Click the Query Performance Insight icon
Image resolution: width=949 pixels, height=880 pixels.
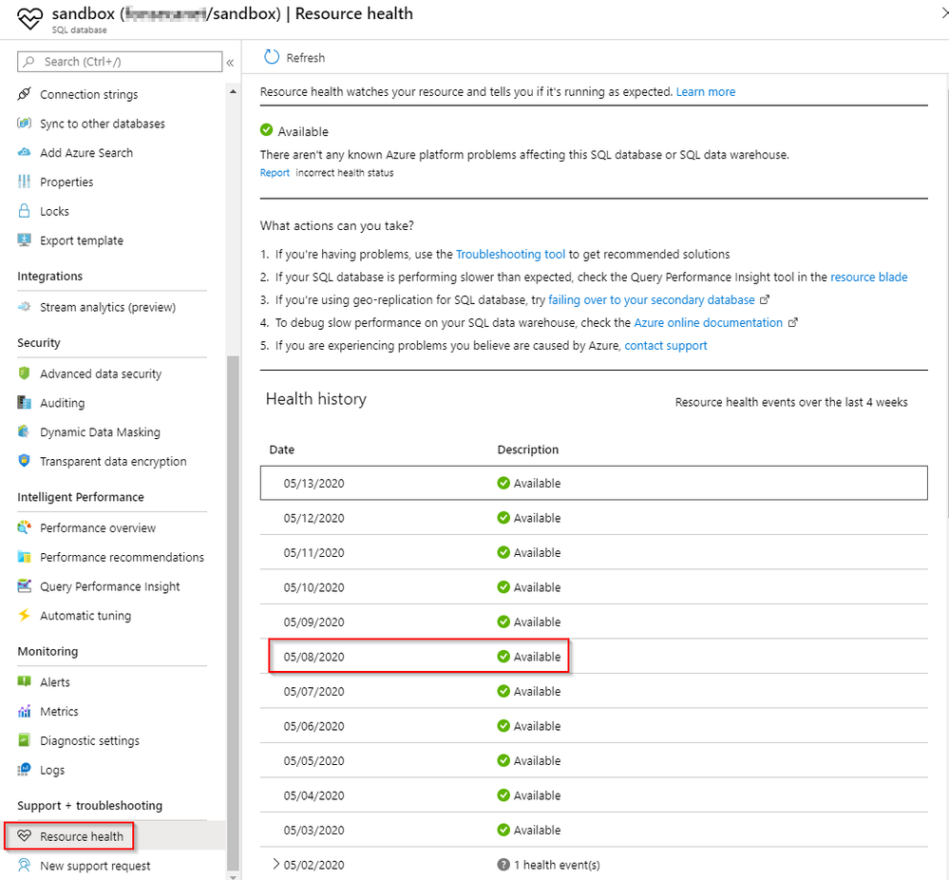click(x=25, y=586)
